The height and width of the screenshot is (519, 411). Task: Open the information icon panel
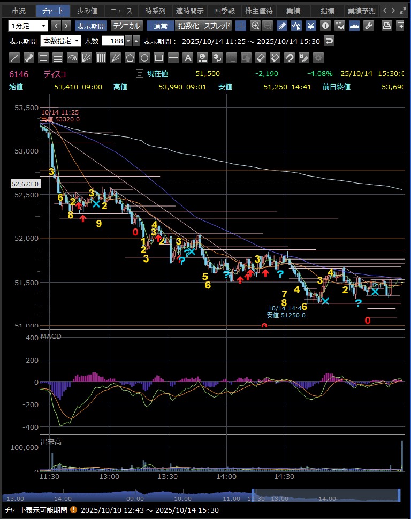click(x=325, y=26)
